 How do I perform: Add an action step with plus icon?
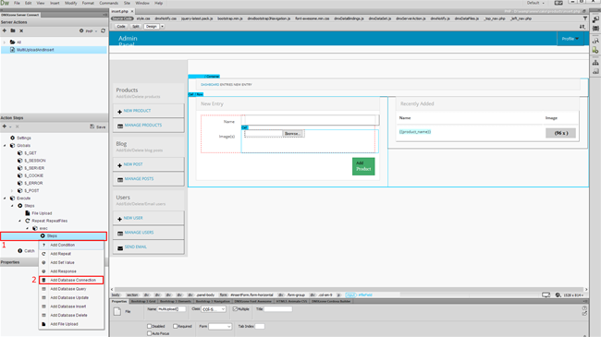coord(5,126)
